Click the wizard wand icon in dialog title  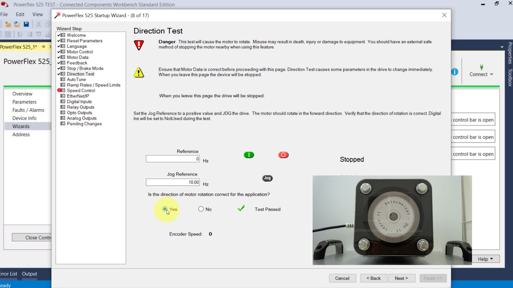coord(58,15)
